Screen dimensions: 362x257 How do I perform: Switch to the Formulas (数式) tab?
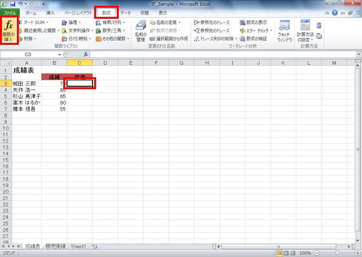point(107,13)
